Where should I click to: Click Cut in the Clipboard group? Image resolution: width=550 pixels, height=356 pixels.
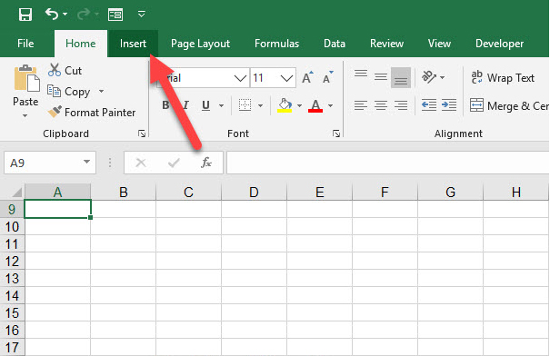pyautogui.click(x=65, y=70)
